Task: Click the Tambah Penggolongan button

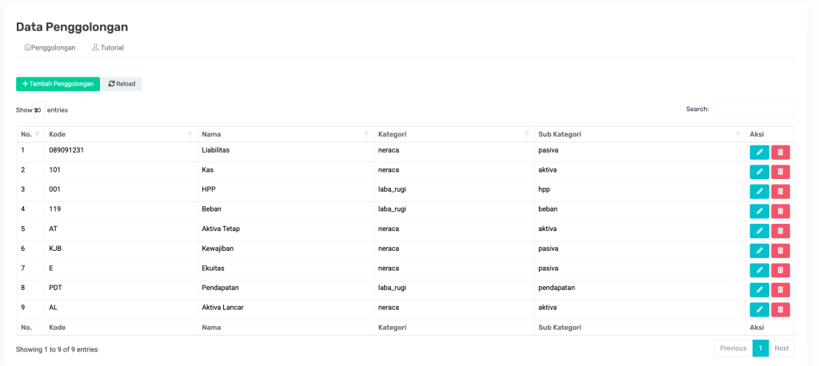Action: (x=58, y=84)
